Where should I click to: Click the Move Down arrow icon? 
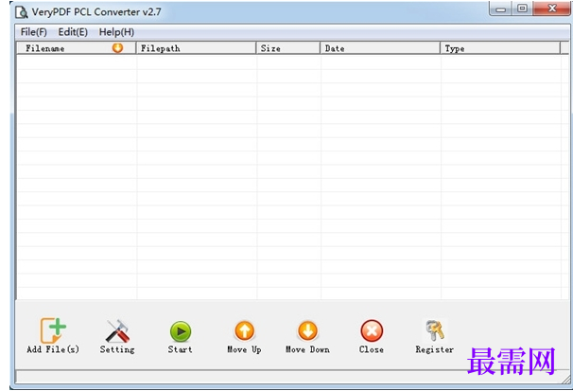[x=307, y=330]
